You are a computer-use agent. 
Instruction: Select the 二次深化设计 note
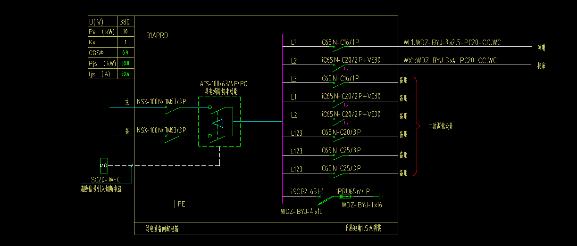point(440,126)
